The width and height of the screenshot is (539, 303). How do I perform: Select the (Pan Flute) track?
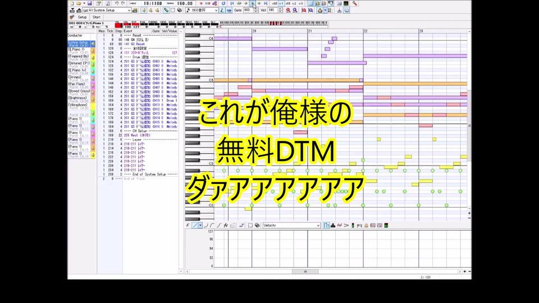click(81, 85)
